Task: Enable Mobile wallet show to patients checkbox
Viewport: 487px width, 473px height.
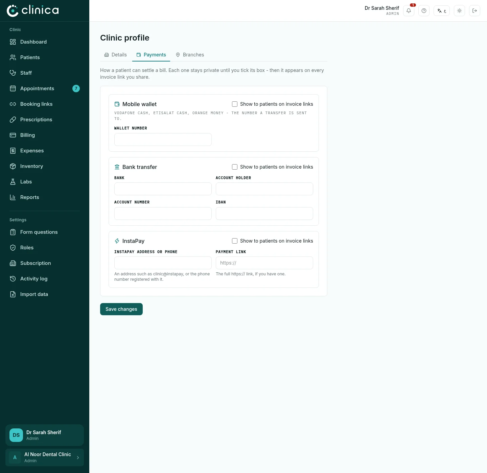Action: point(235,104)
